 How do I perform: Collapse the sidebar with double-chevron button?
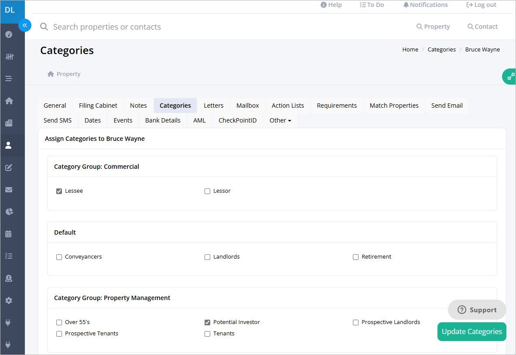(25, 25)
